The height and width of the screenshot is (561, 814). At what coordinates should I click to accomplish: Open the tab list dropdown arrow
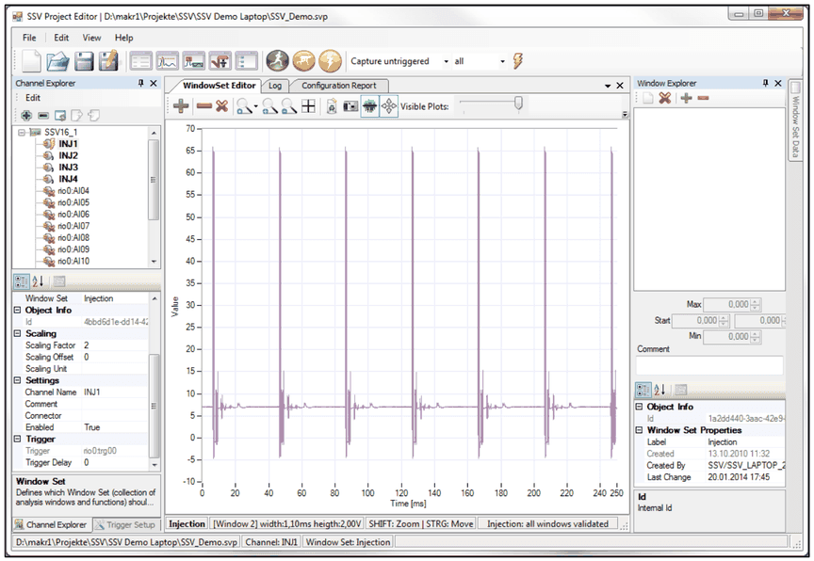coord(608,86)
